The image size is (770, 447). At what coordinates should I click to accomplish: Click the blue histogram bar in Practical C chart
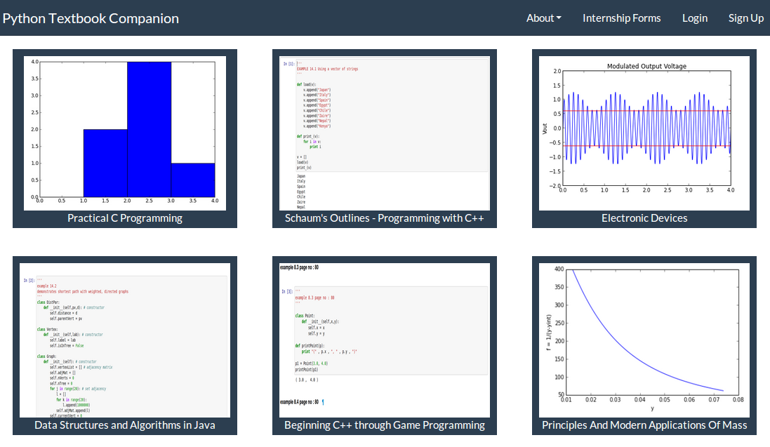pyautogui.click(x=149, y=130)
